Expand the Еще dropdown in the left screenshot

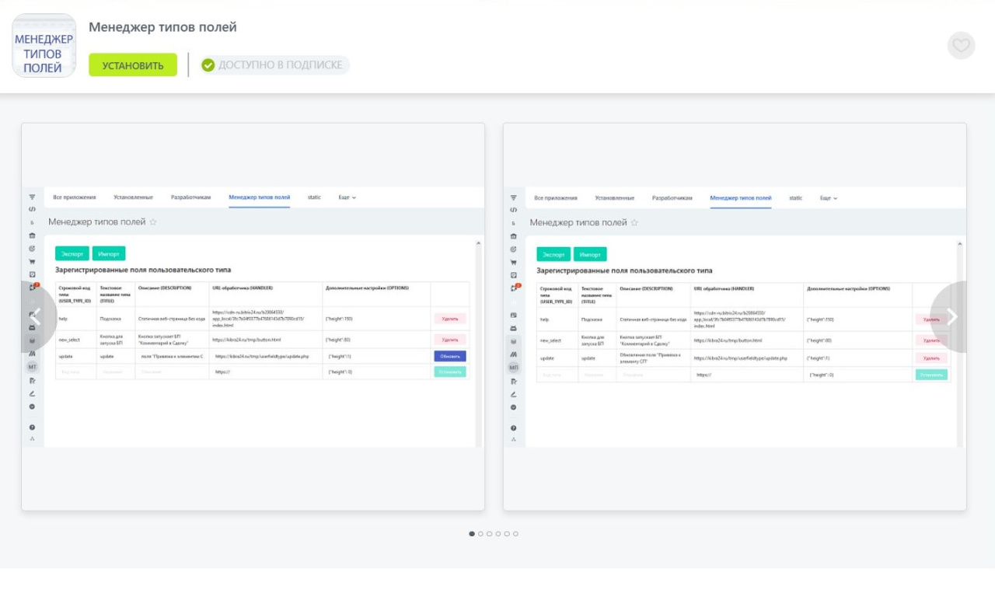pos(347,197)
